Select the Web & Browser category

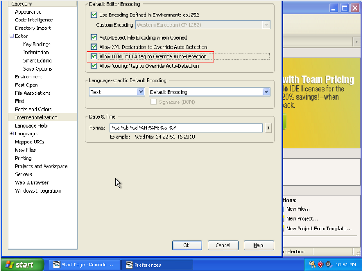click(32, 182)
